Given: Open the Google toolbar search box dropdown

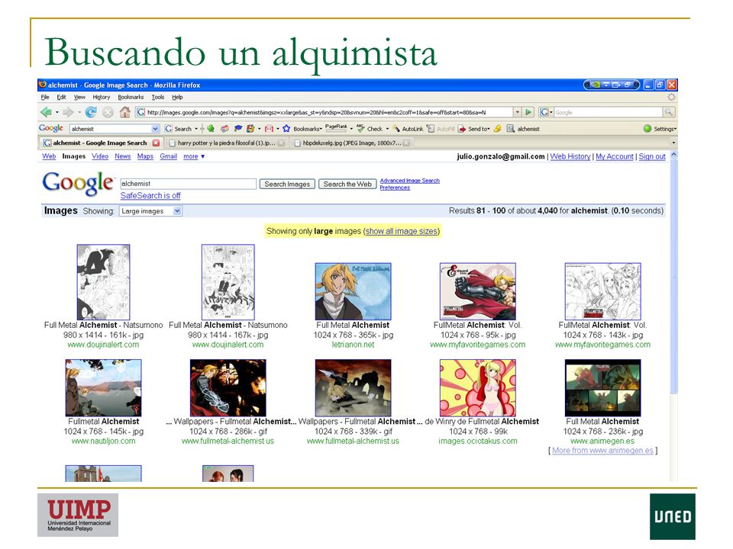Looking at the screenshot, I should pos(155,128).
